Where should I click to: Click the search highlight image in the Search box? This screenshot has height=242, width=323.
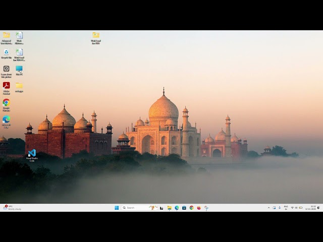[153, 208]
